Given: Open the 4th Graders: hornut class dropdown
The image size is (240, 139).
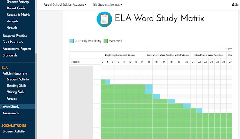Looking at the screenshot, I should point(107,4).
